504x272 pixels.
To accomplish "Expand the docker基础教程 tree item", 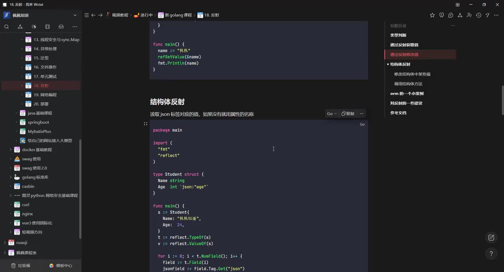I will tap(11, 150).
